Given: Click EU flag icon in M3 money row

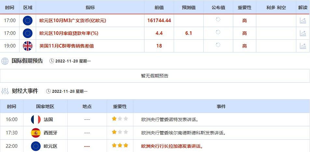Looking at the screenshot, I should click(28, 21).
